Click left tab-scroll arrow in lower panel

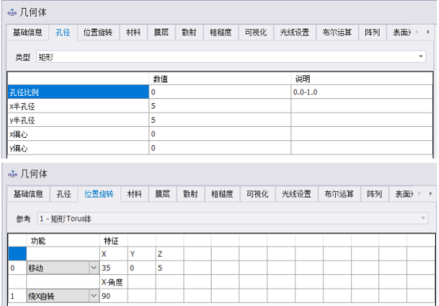(419, 193)
